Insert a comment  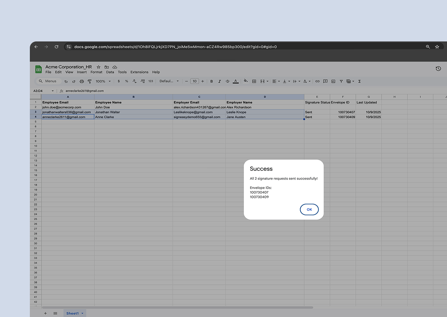pyautogui.click(x=325, y=81)
